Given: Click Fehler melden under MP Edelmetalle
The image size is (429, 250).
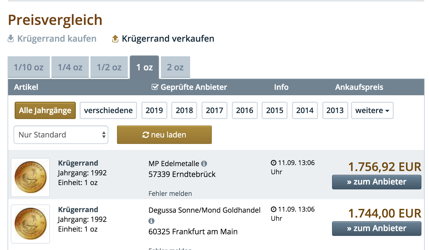Looking at the screenshot, I should point(170,194).
